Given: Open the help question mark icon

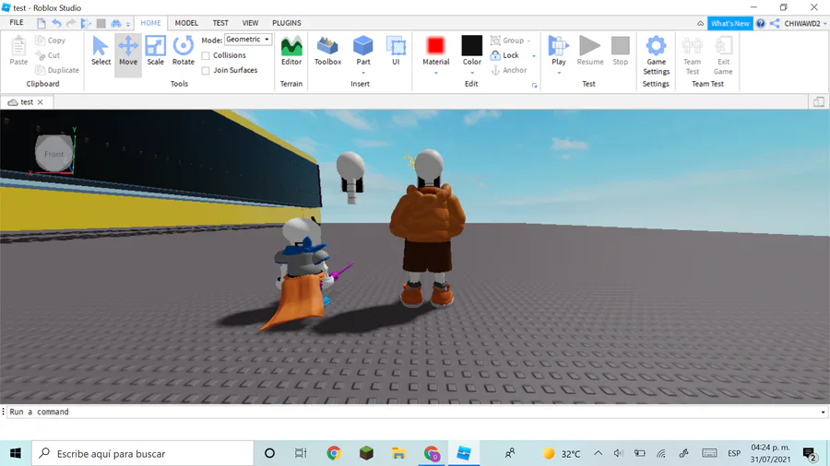Looking at the screenshot, I should 760,23.
